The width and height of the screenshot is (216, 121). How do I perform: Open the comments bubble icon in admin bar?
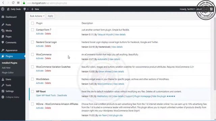pyautogui.click(x=25, y=9)
